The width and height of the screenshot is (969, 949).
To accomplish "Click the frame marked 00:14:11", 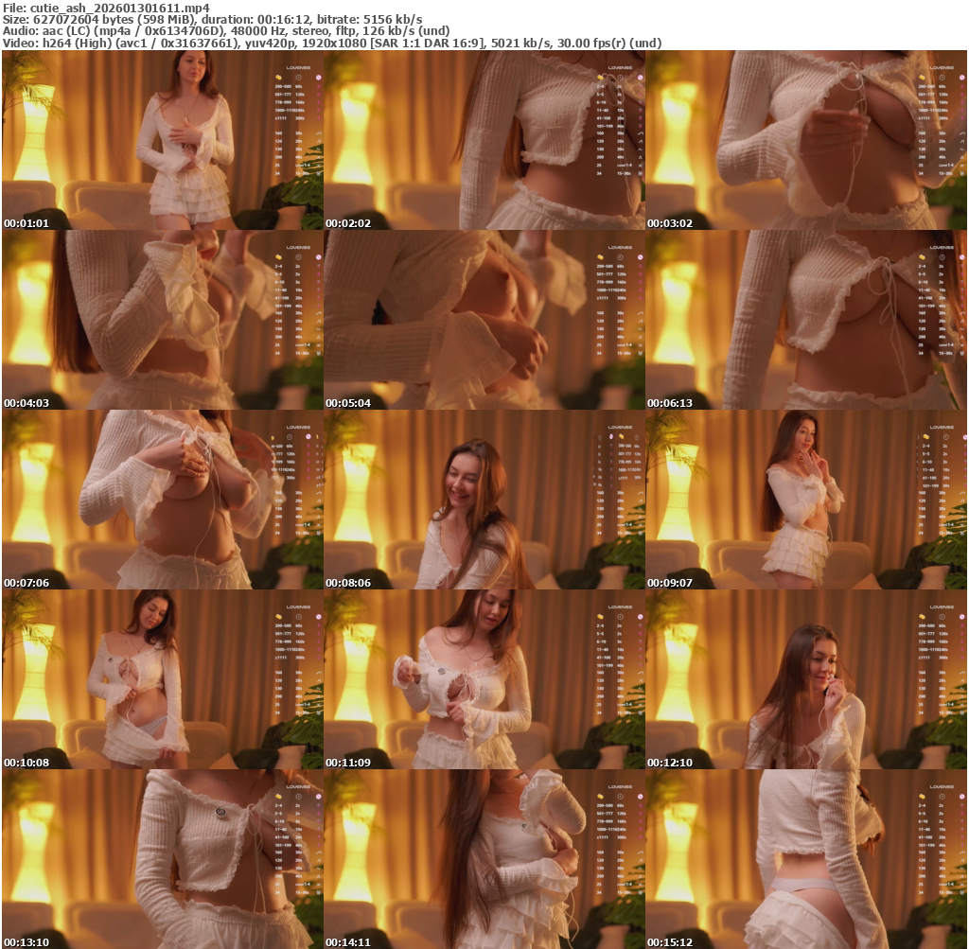I will (x=484, y=858).
